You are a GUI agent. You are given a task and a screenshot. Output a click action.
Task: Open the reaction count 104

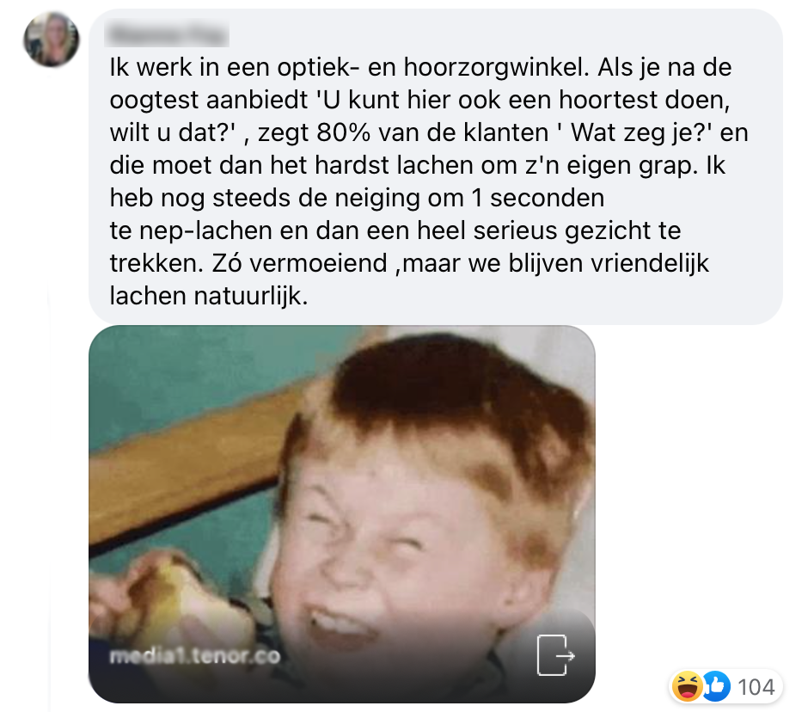756,687
